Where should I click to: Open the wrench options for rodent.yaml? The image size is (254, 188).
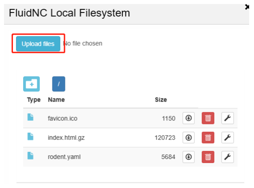[x=228, y=157]
